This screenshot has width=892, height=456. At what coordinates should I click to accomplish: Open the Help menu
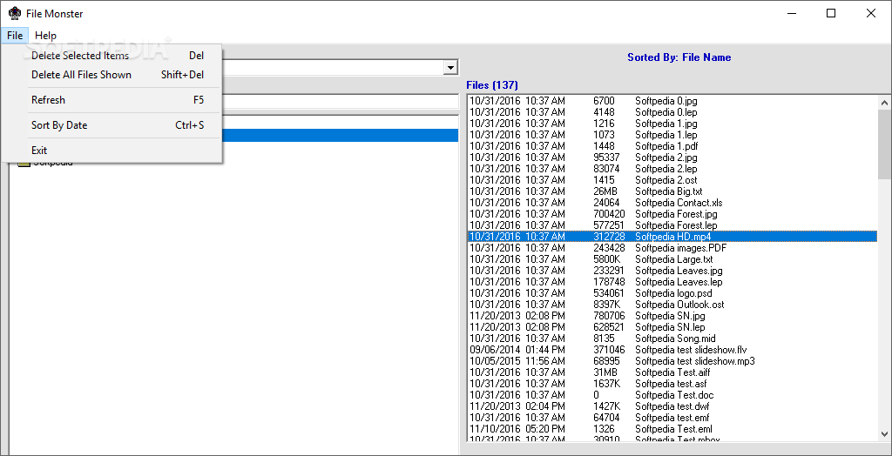pyautogui.click(x=45, y=36)
